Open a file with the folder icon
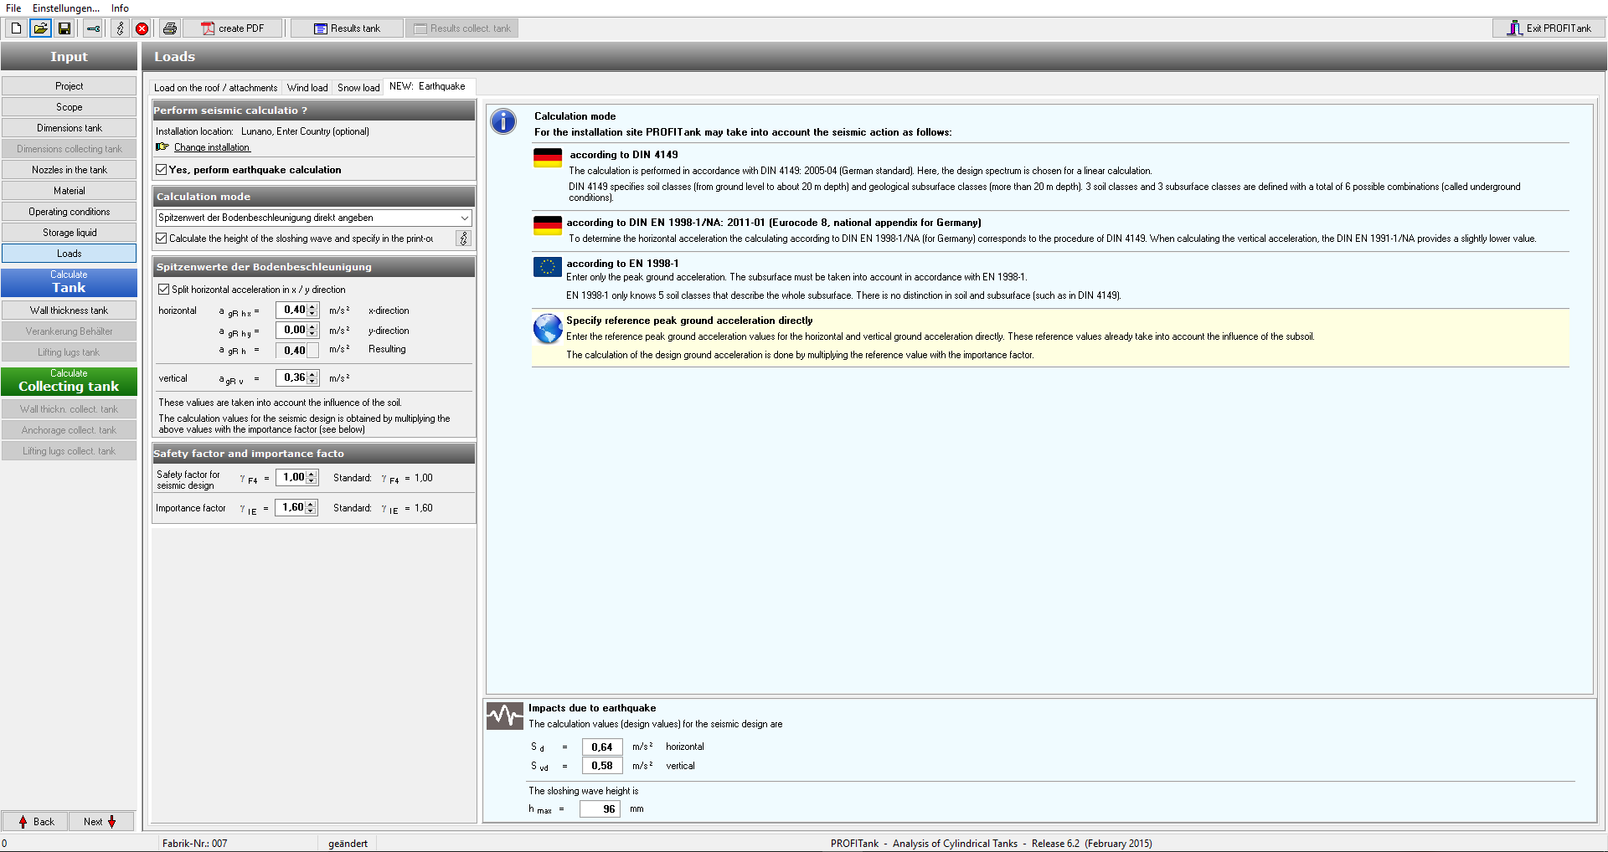1608x852 pixels. 40,28
